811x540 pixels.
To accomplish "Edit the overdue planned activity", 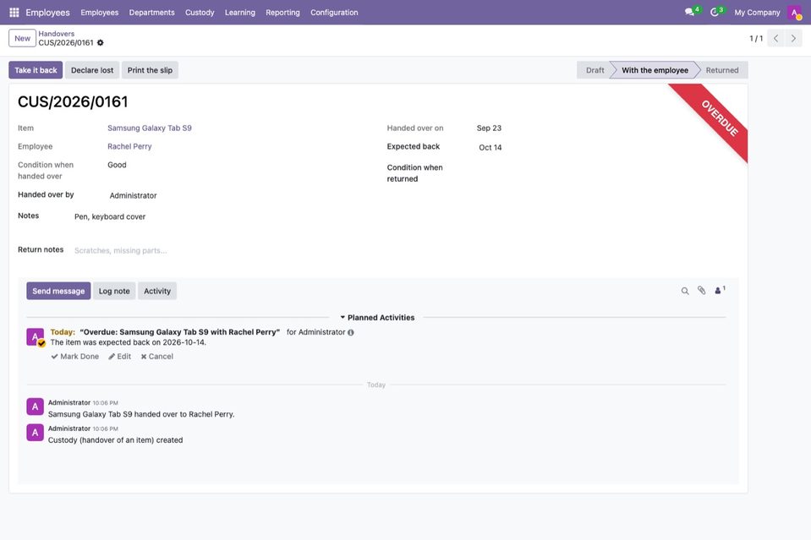I will 119,357.
